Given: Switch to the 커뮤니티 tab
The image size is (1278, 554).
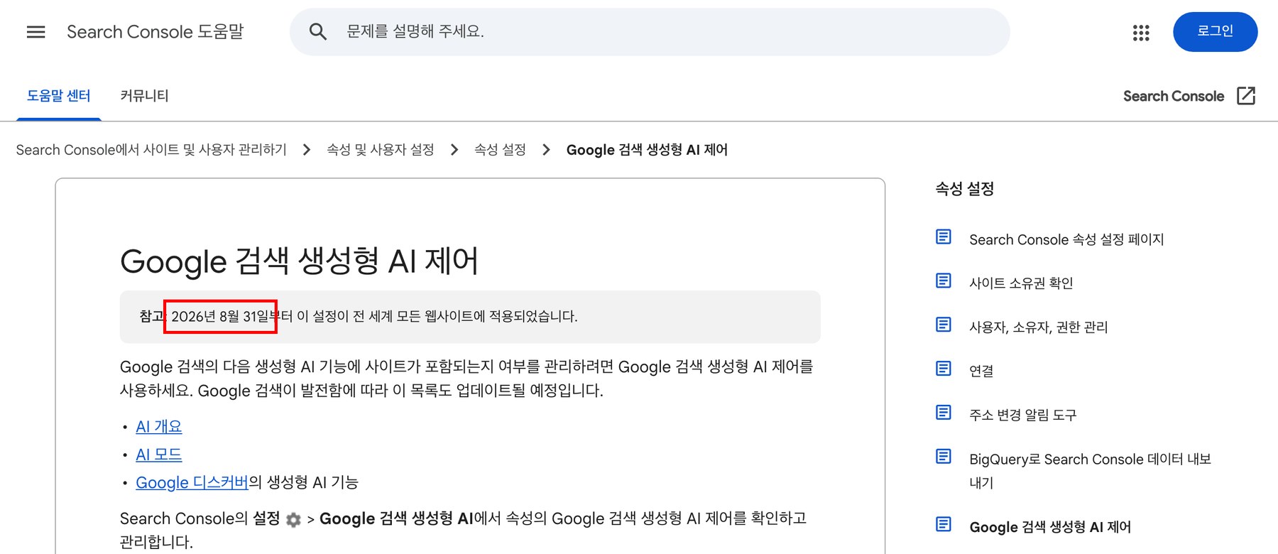Looking at the screenshot, I should 144,96.
